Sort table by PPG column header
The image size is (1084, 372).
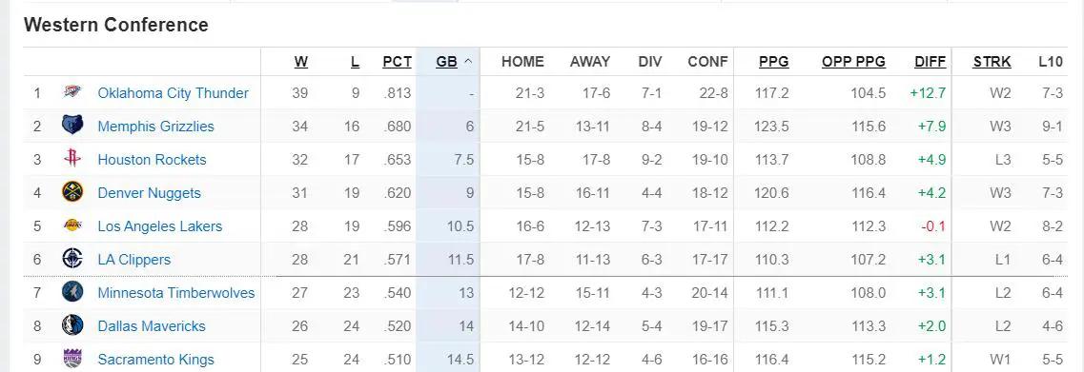[x=773, y=62]
